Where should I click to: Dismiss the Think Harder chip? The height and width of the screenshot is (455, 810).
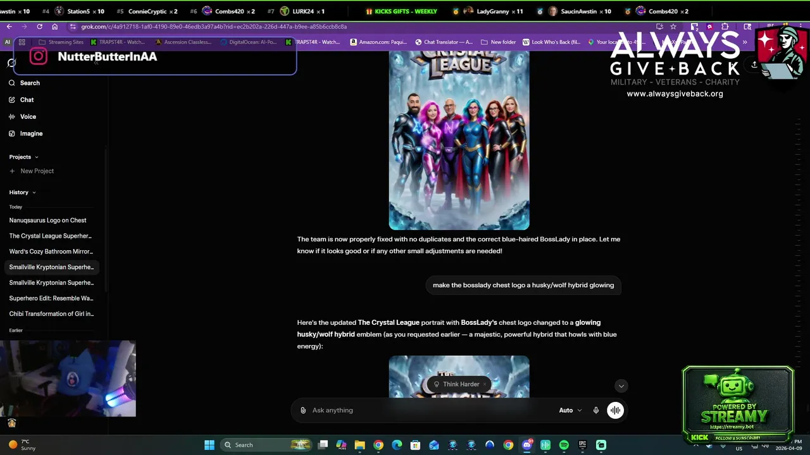click(x=485, y=384)
